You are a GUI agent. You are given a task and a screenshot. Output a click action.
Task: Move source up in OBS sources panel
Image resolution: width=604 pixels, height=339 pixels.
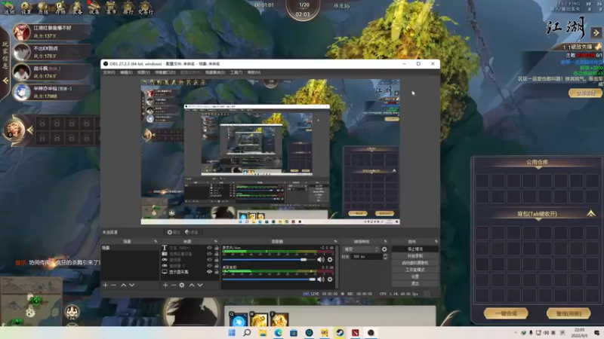click(x=192, y=285)
